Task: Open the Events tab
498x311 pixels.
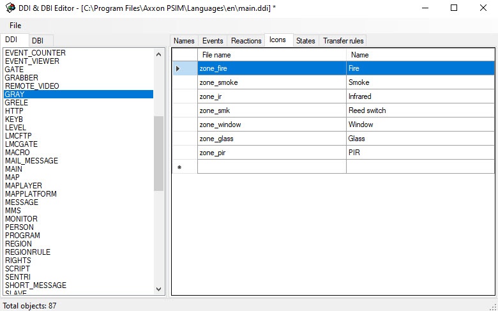Action: [x=213, y=41]
